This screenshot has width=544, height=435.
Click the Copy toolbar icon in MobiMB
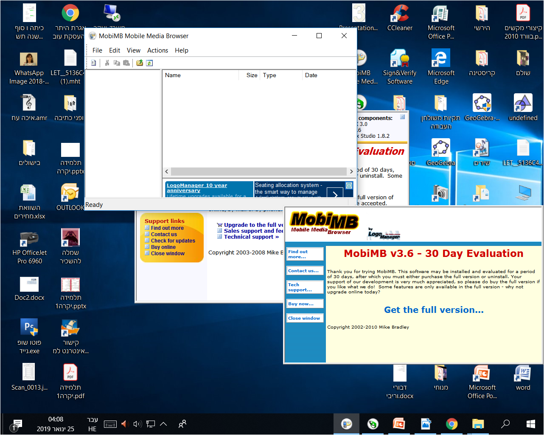coord(117,63)
